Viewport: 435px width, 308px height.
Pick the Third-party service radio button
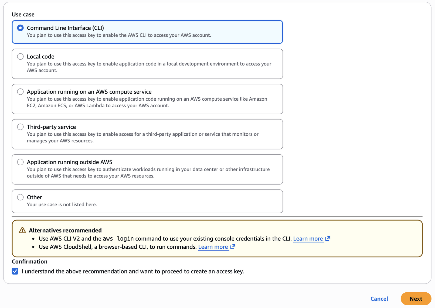(x=21, y=127)
